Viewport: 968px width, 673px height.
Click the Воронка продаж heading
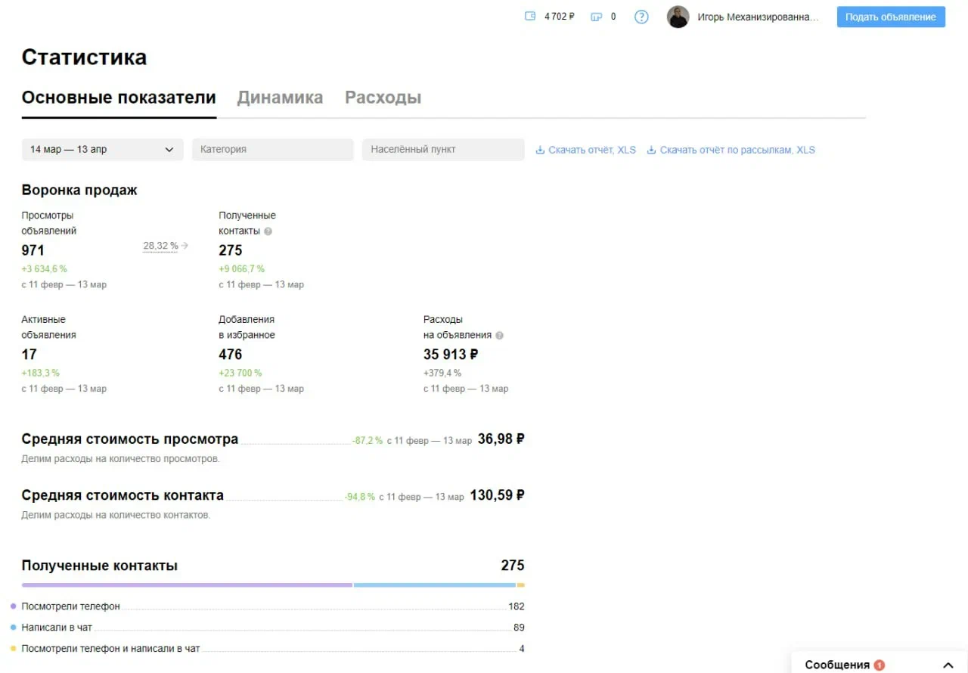tap(79, 191)
